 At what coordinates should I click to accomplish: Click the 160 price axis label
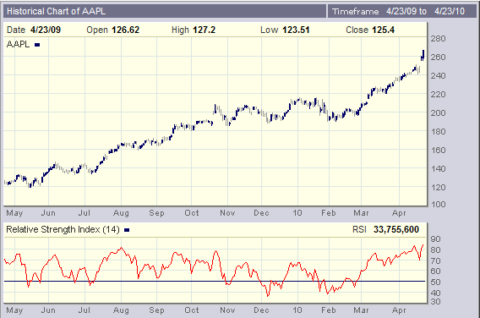coord(438,150)
